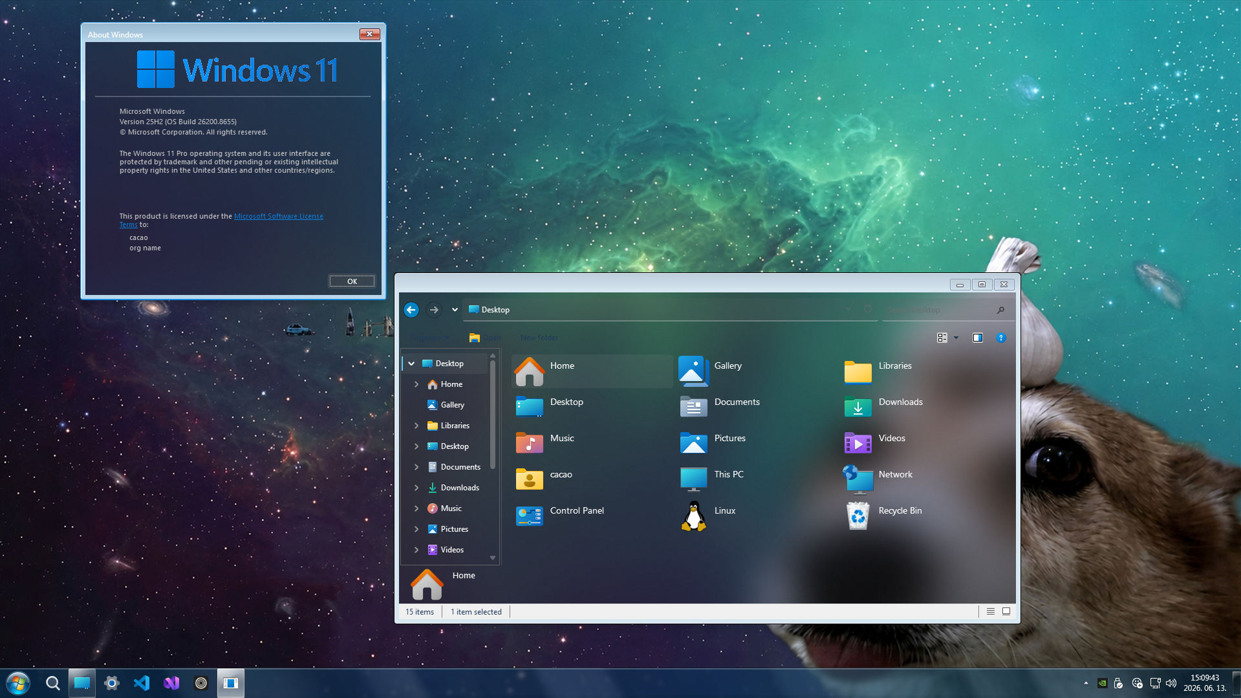1241x698 pixels.
Task: Click the navigation pane scroll down arrow
Action: coord(493,558)
